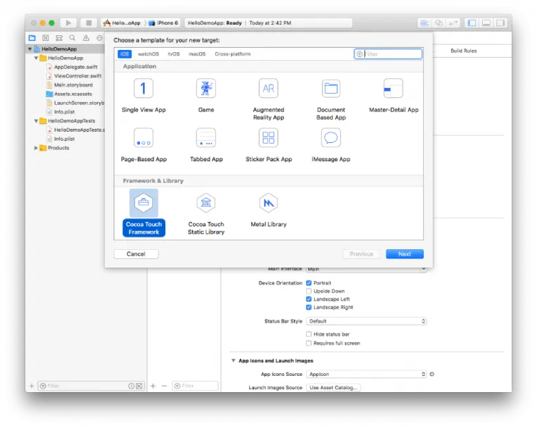
Task: Select the Cocoa Touch Static Library template
Action: point(206,213)
